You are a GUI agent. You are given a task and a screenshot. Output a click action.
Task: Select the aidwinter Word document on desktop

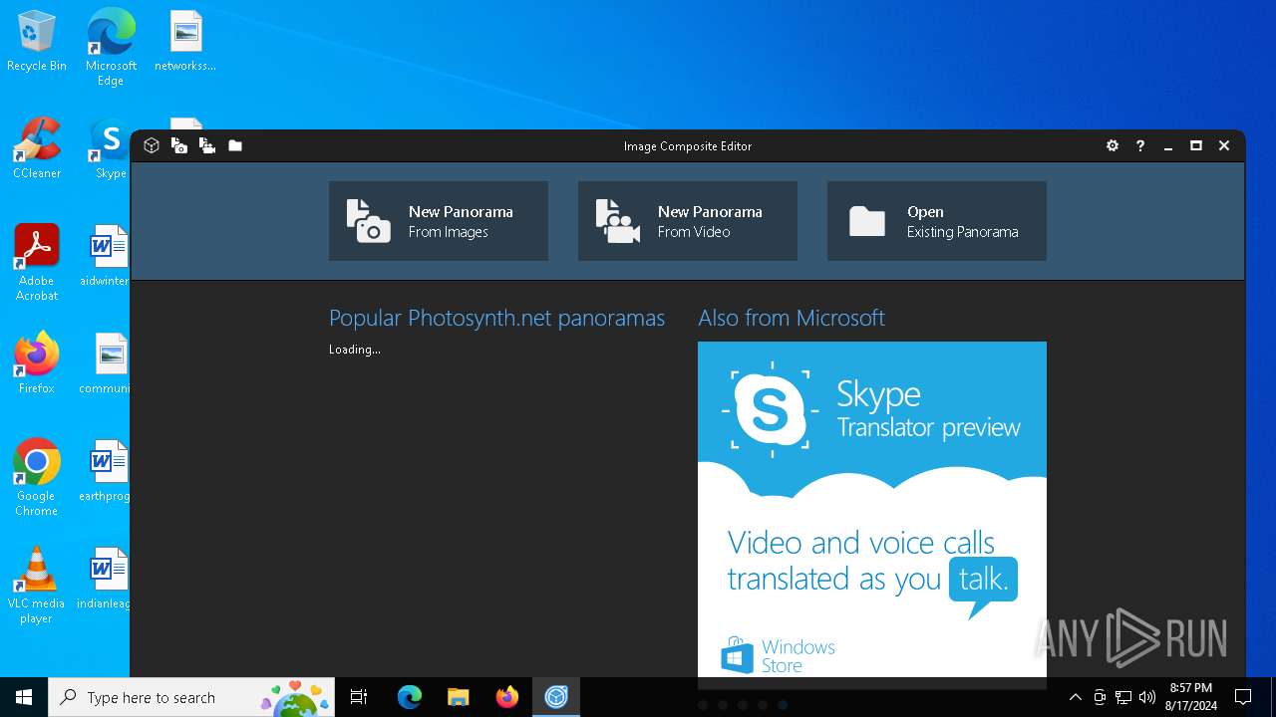point(105,256)
